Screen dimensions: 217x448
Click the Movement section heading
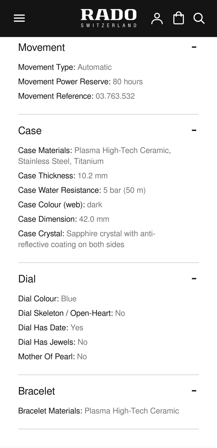(41, 47)
